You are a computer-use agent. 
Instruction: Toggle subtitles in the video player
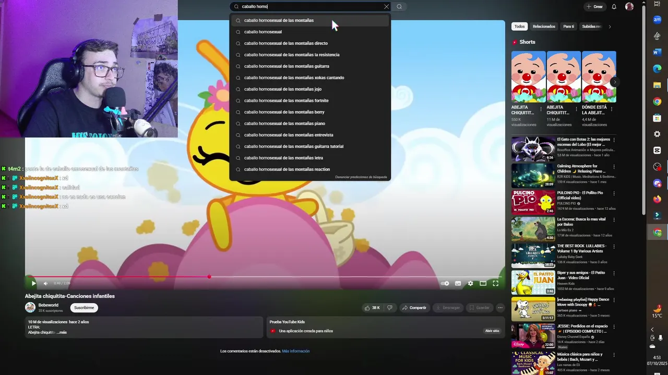[458, 283]
